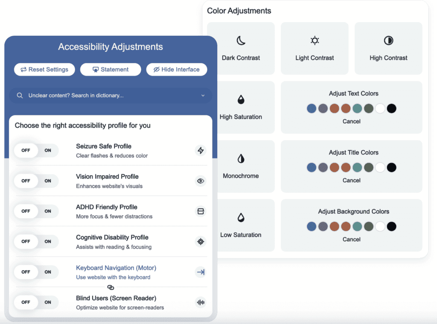Pick the teal swatch under Adjust Text Colors
This screenshot has width=437, height=324.
357,108
